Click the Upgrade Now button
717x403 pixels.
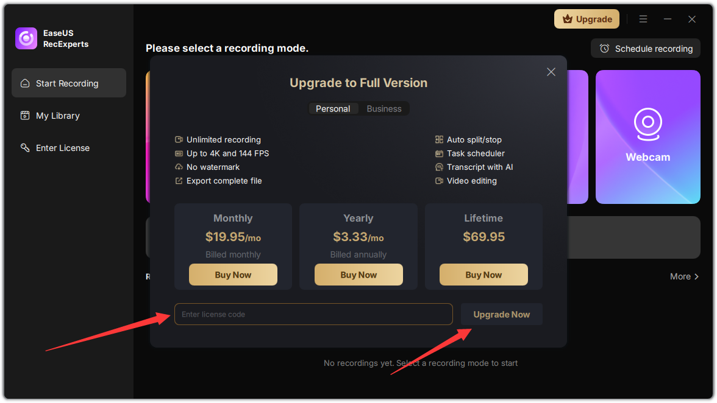(x=502, y=315)
